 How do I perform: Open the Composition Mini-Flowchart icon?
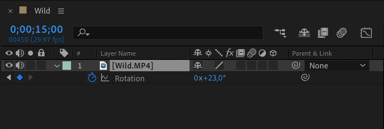[280, 33]
